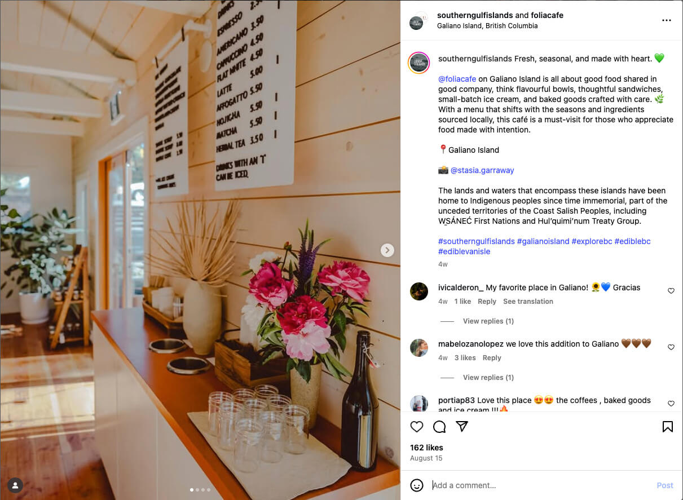The width and height of the screenshot is (683, 500).
Task: See translation of ivicalderon_'s comment
Action: click(528, 302)
